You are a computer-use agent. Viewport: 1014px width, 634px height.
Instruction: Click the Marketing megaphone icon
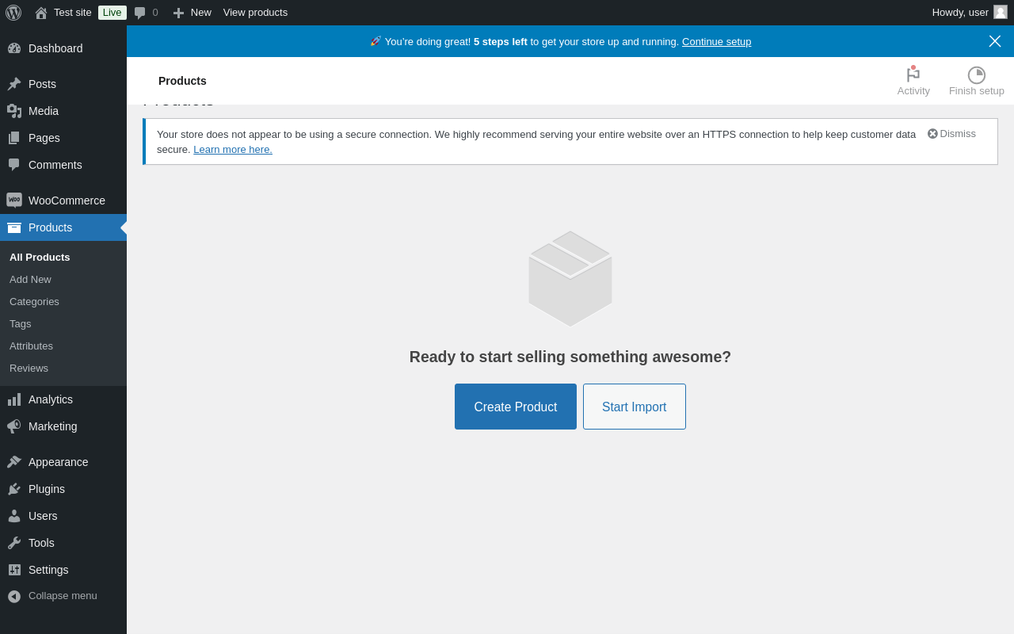point(14,426)
